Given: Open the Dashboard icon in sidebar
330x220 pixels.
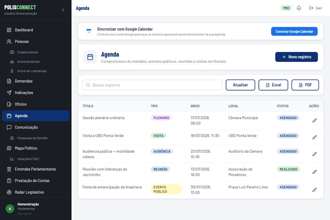Looking at the screenshot, I should 9,30.
